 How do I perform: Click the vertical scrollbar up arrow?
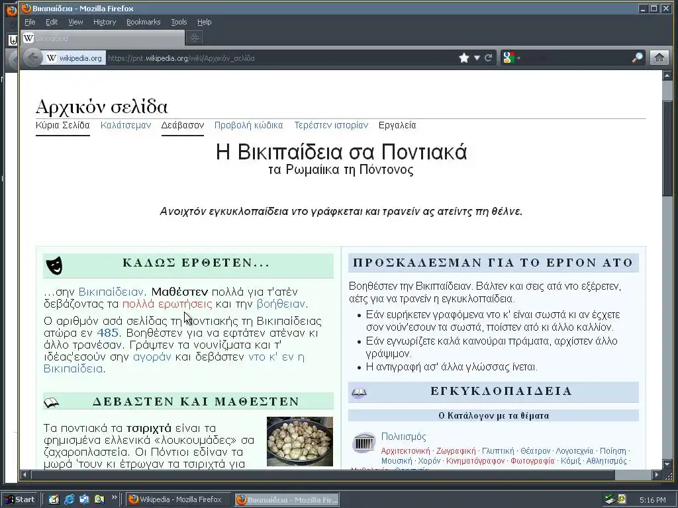click(667, 75)
